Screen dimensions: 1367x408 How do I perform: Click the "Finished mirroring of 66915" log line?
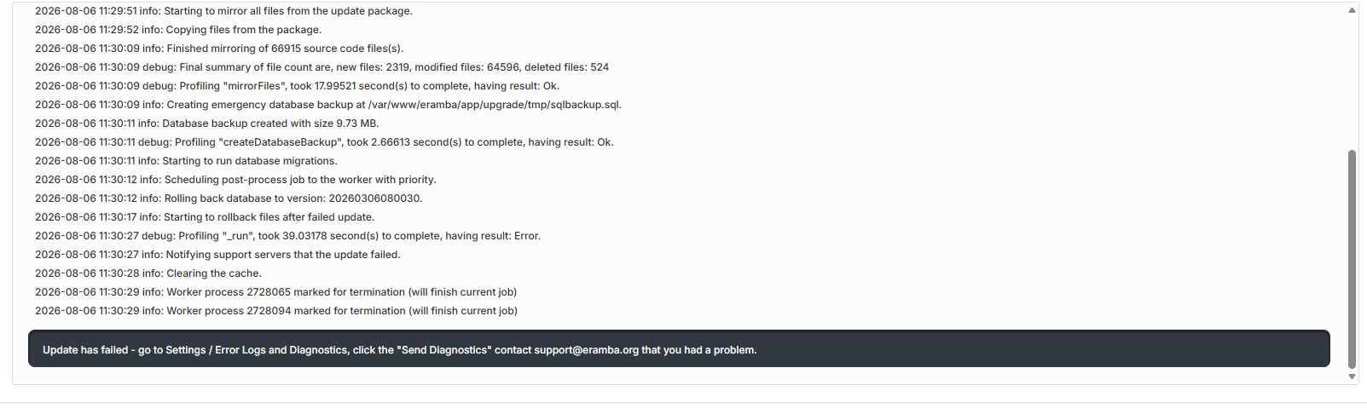pos(219,49)
